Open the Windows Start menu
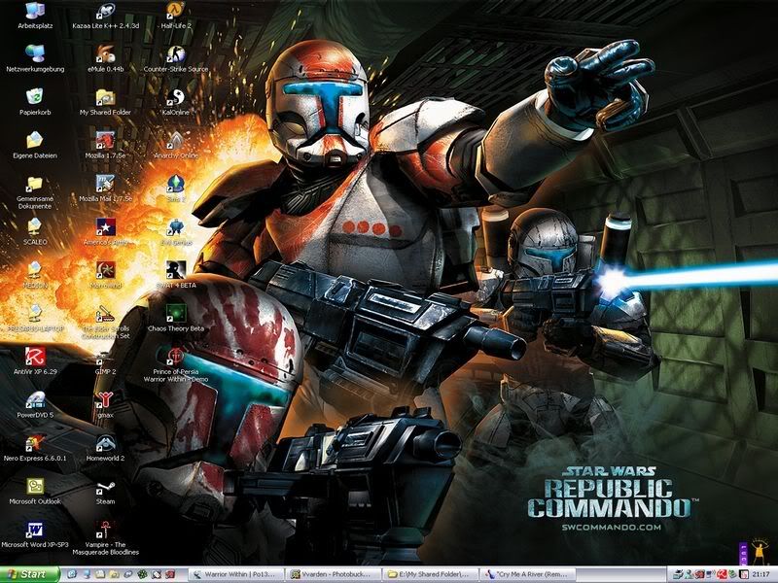The width and height of the screenshot is (778, 583). (x=30, y=574)
